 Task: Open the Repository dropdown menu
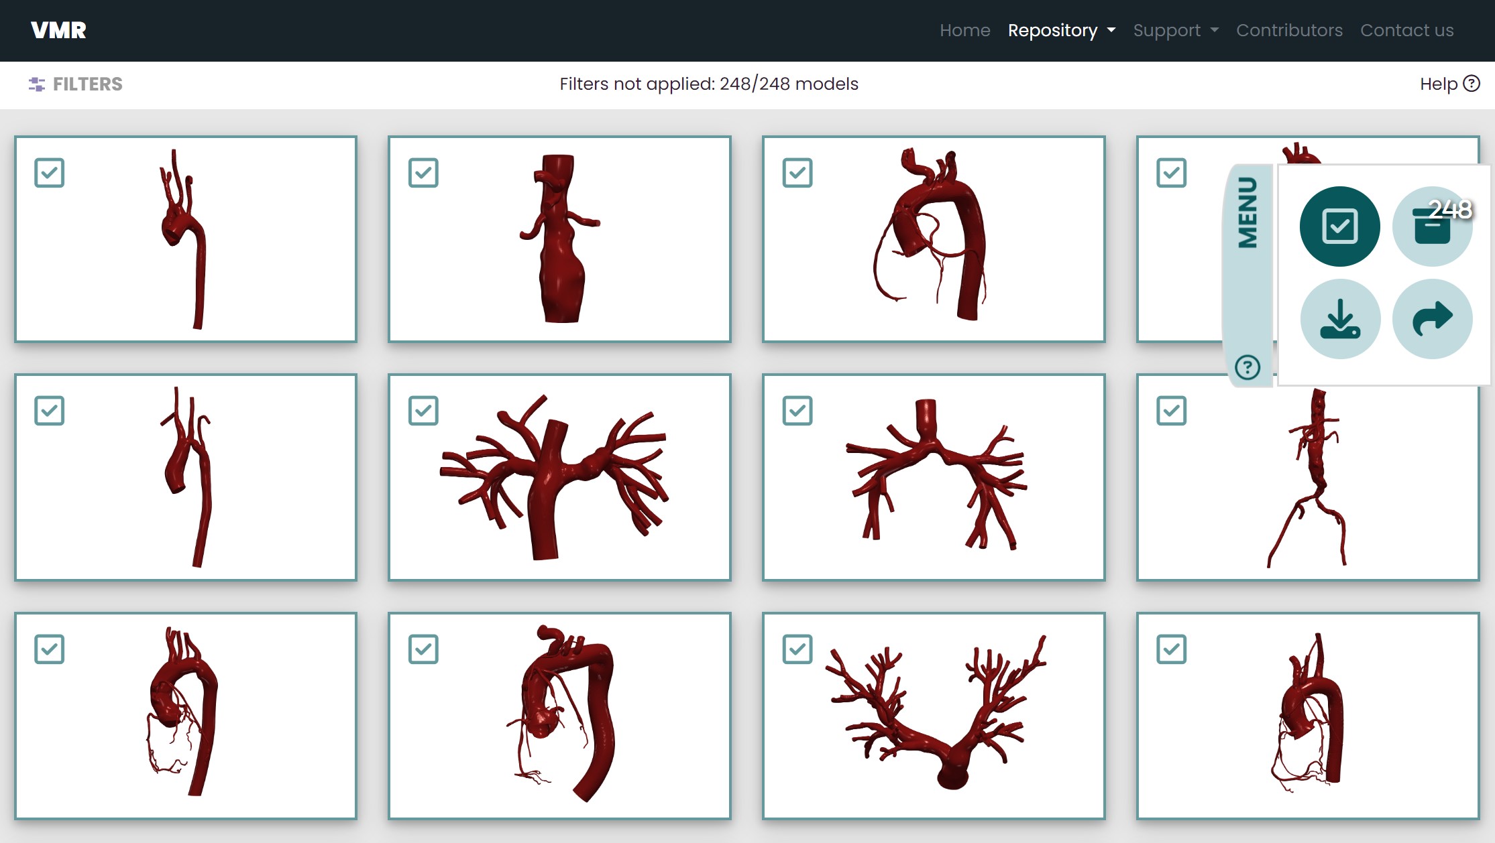click(x=1062, y=30)
